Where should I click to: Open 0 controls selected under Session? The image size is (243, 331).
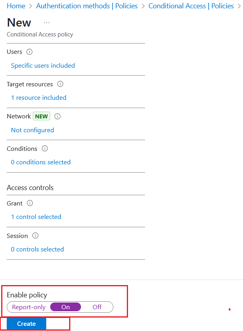tap(37, 249)
